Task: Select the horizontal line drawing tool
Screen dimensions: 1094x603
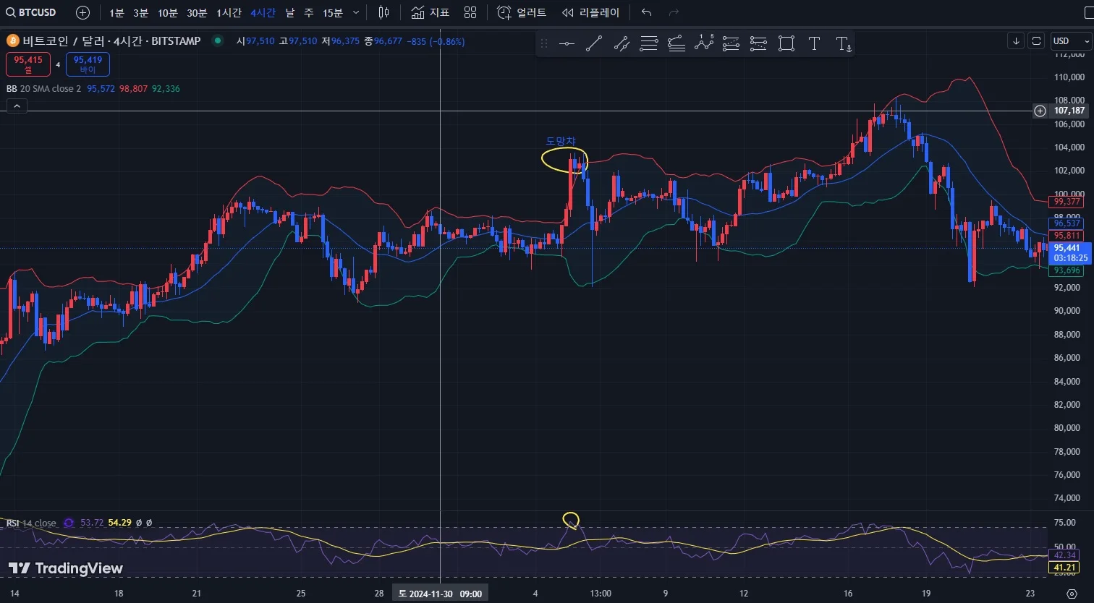Action: click(567, 44)
